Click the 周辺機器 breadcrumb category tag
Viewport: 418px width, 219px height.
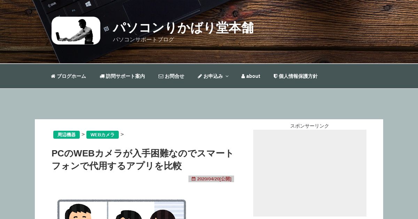(67, 135)
